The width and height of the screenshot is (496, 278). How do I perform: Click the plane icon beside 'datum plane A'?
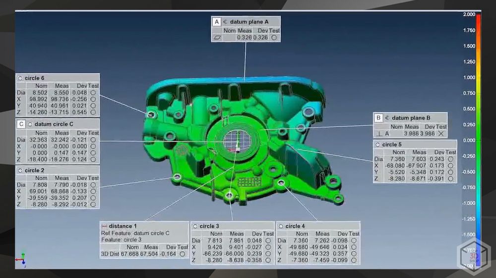point(225,22)
